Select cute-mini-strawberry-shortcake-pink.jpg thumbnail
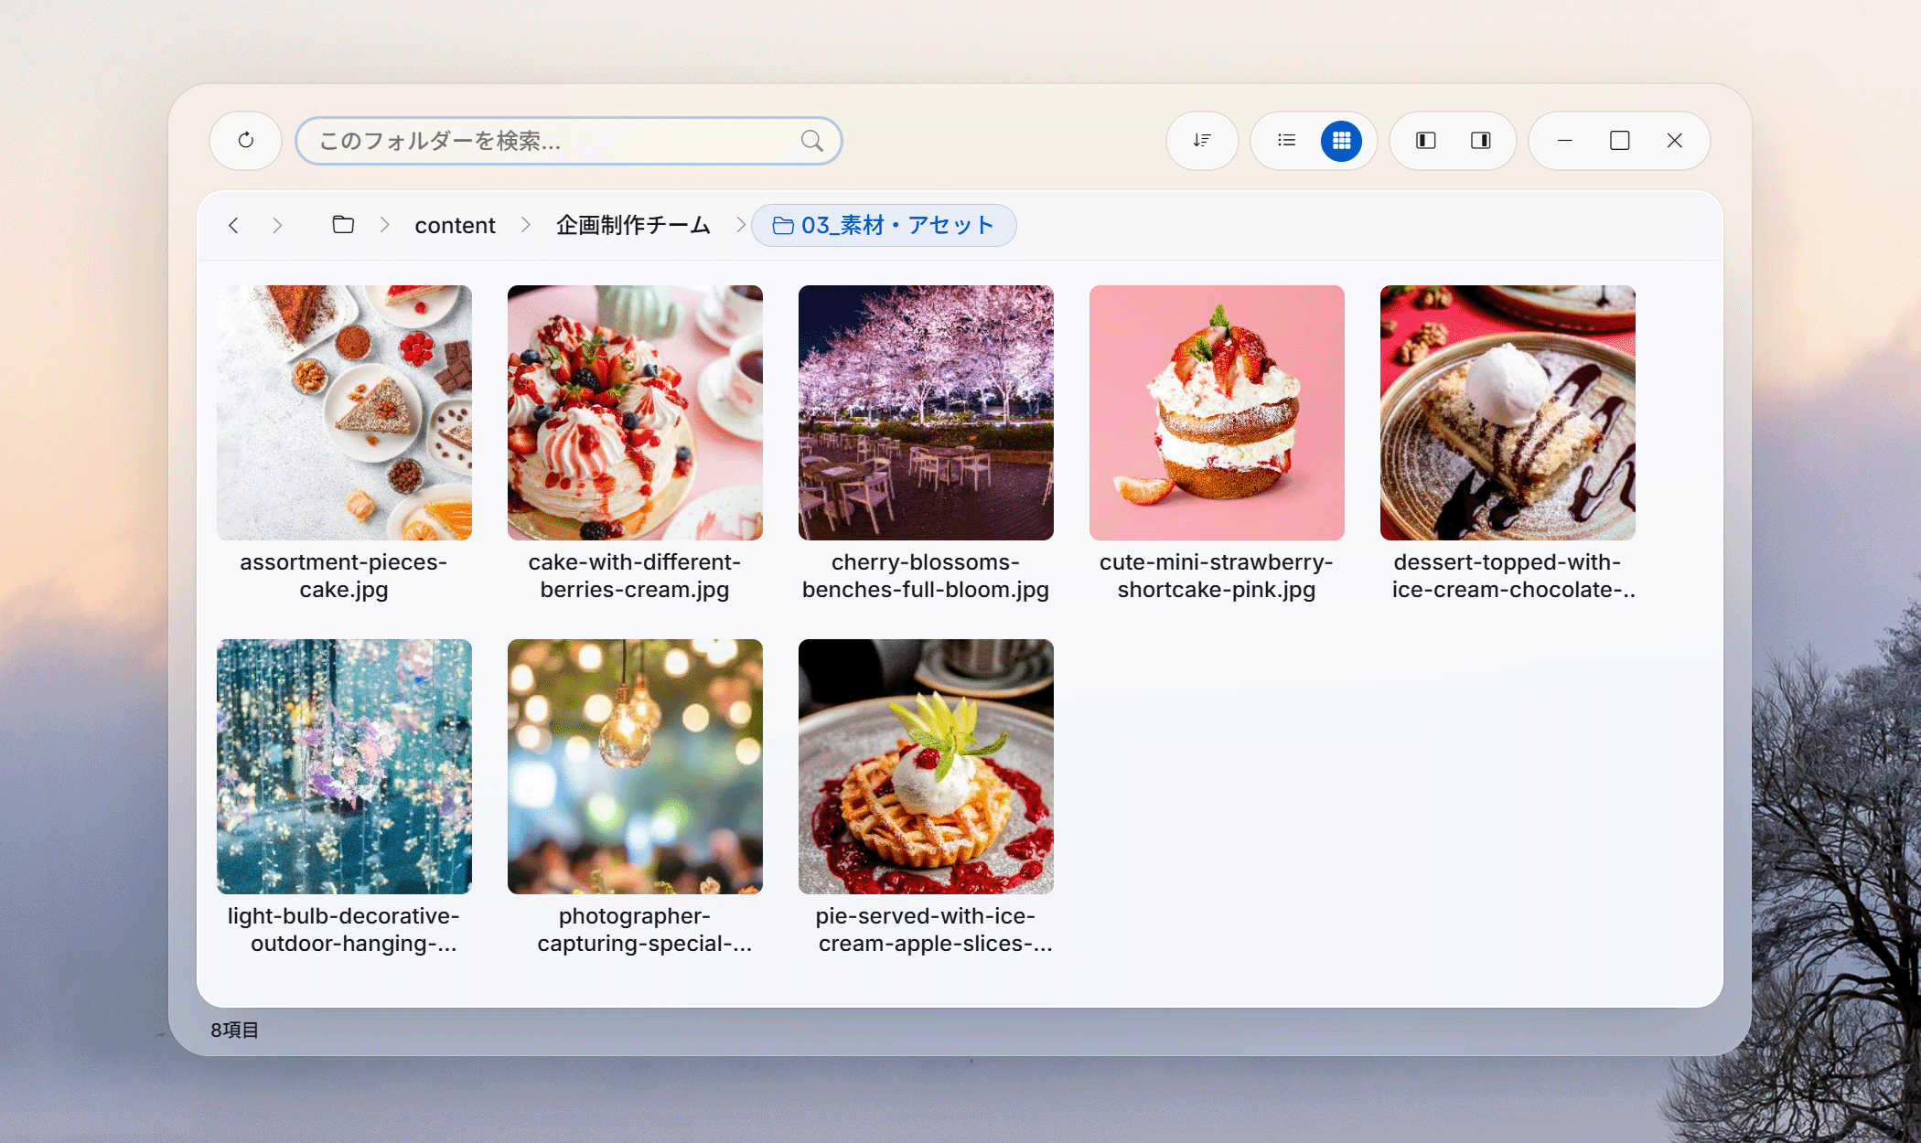1921x1143 pixels. click(x=1217, y=412)
